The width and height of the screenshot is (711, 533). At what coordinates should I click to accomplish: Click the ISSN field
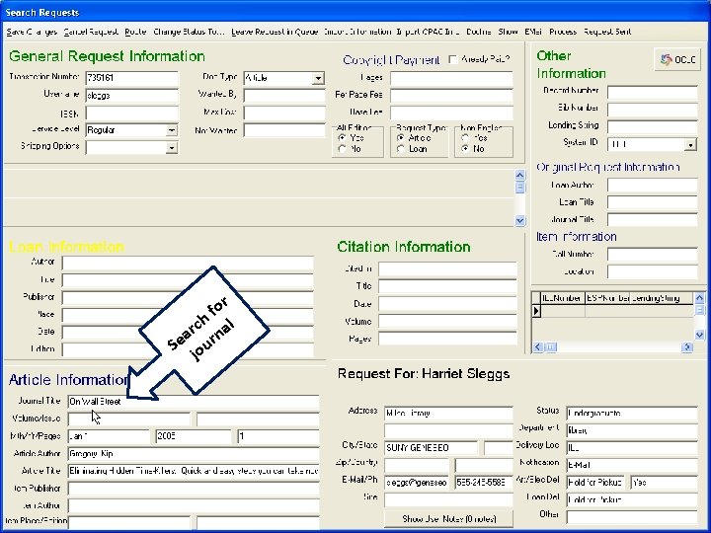coord(132,113)
